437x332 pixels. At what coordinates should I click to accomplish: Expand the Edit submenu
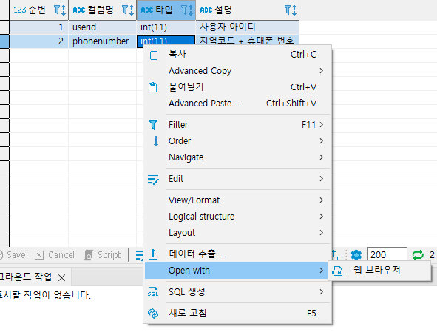pyautogui.click(x=237, y=179)
